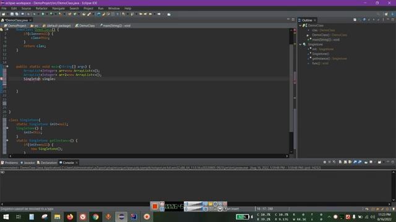Screen dimensions: 396x222
Task: Click the green Run toolbar button
Action: click(x=43, y=14)
